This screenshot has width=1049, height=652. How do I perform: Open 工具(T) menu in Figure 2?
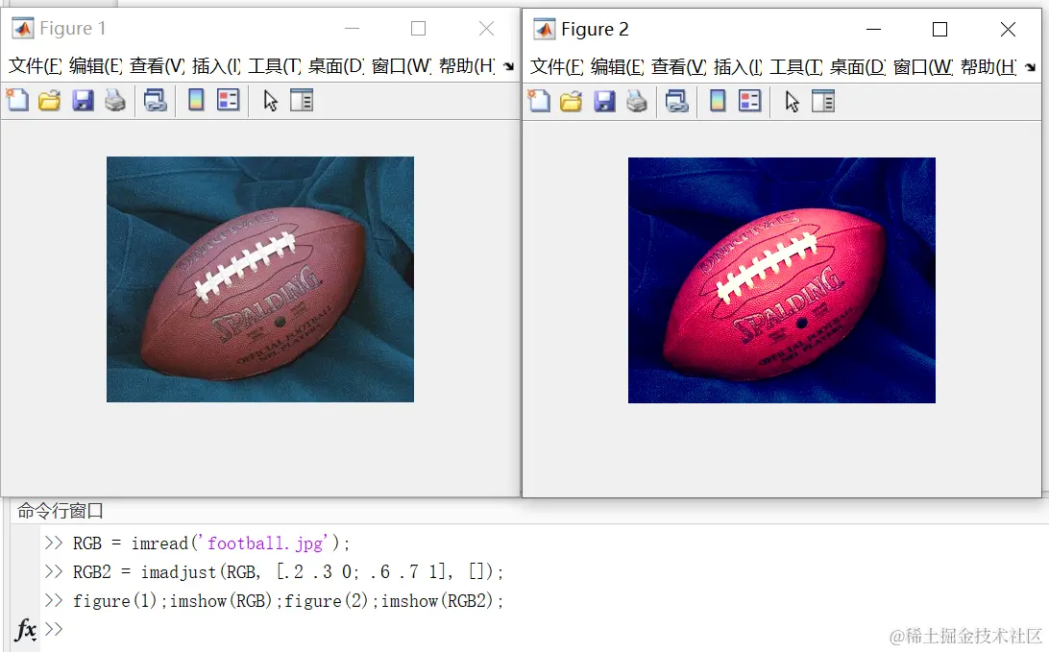(x=796, y=66)
